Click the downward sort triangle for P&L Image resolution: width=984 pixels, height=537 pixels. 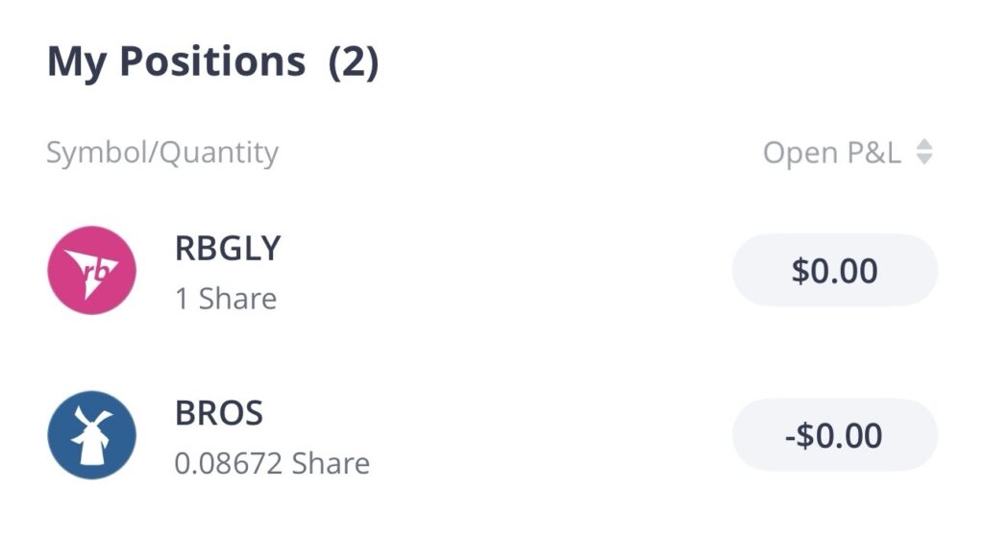[x=923, y=159]
